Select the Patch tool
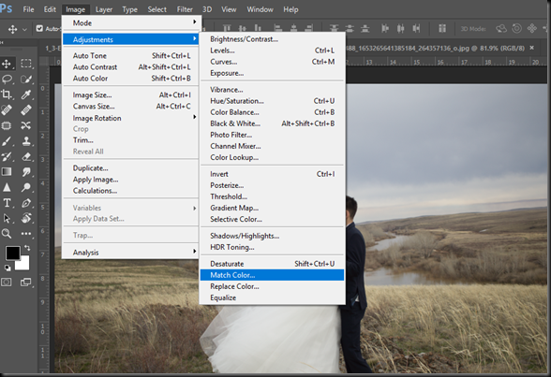The height and width of the screenshot is (377, 551). (7, 125)
